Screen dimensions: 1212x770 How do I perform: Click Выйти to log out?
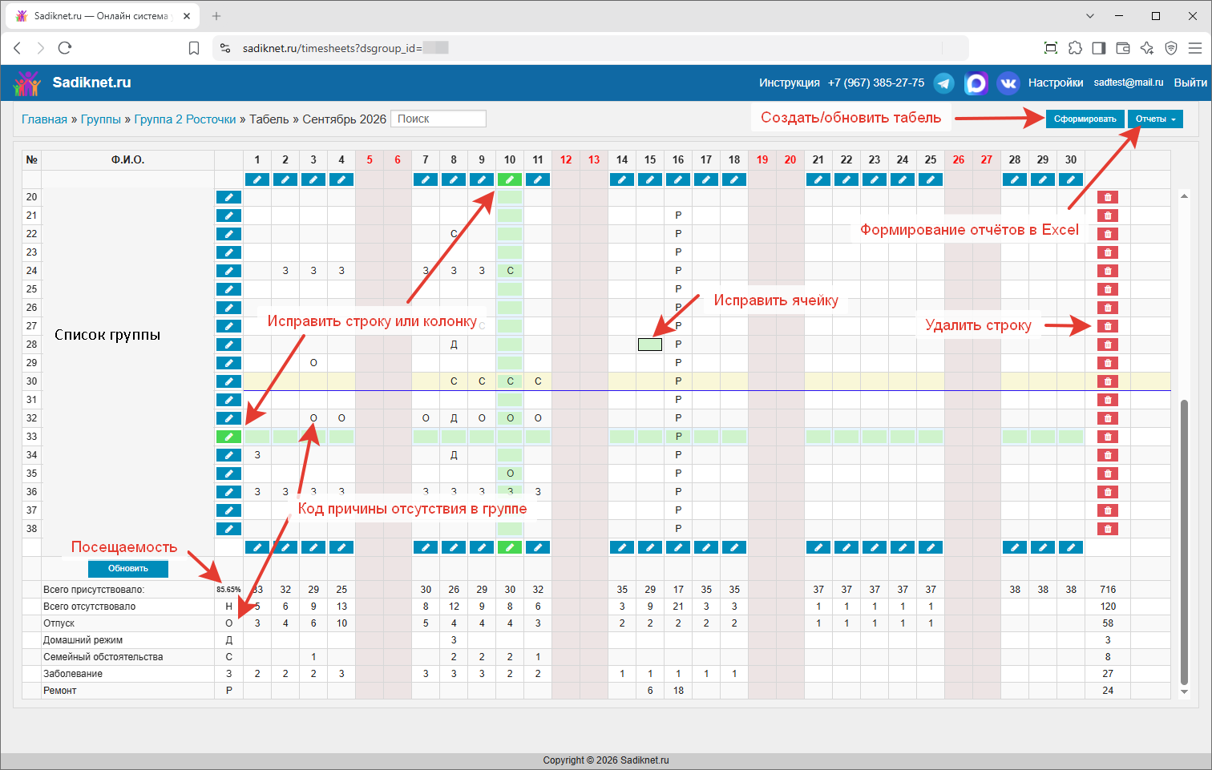tap(1190, 83)
